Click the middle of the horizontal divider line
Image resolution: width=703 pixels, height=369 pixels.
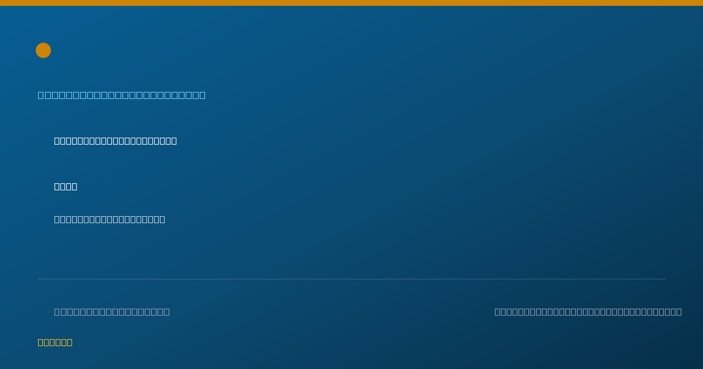coord(351,279)
